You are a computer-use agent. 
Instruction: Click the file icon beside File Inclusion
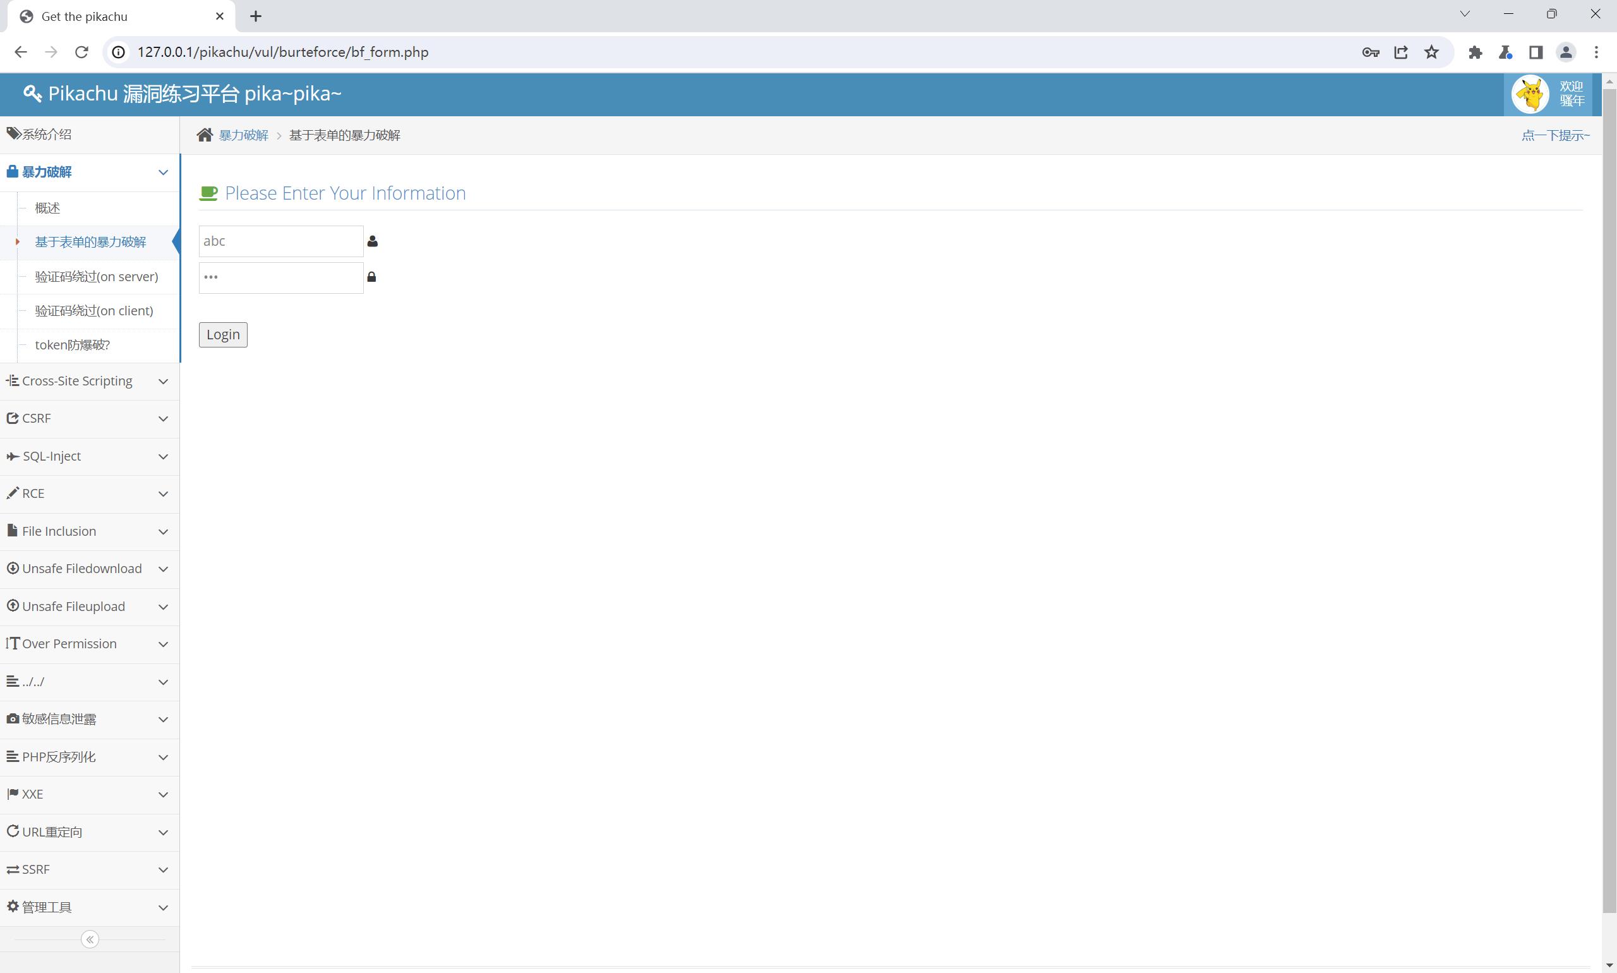coord(13,531)
